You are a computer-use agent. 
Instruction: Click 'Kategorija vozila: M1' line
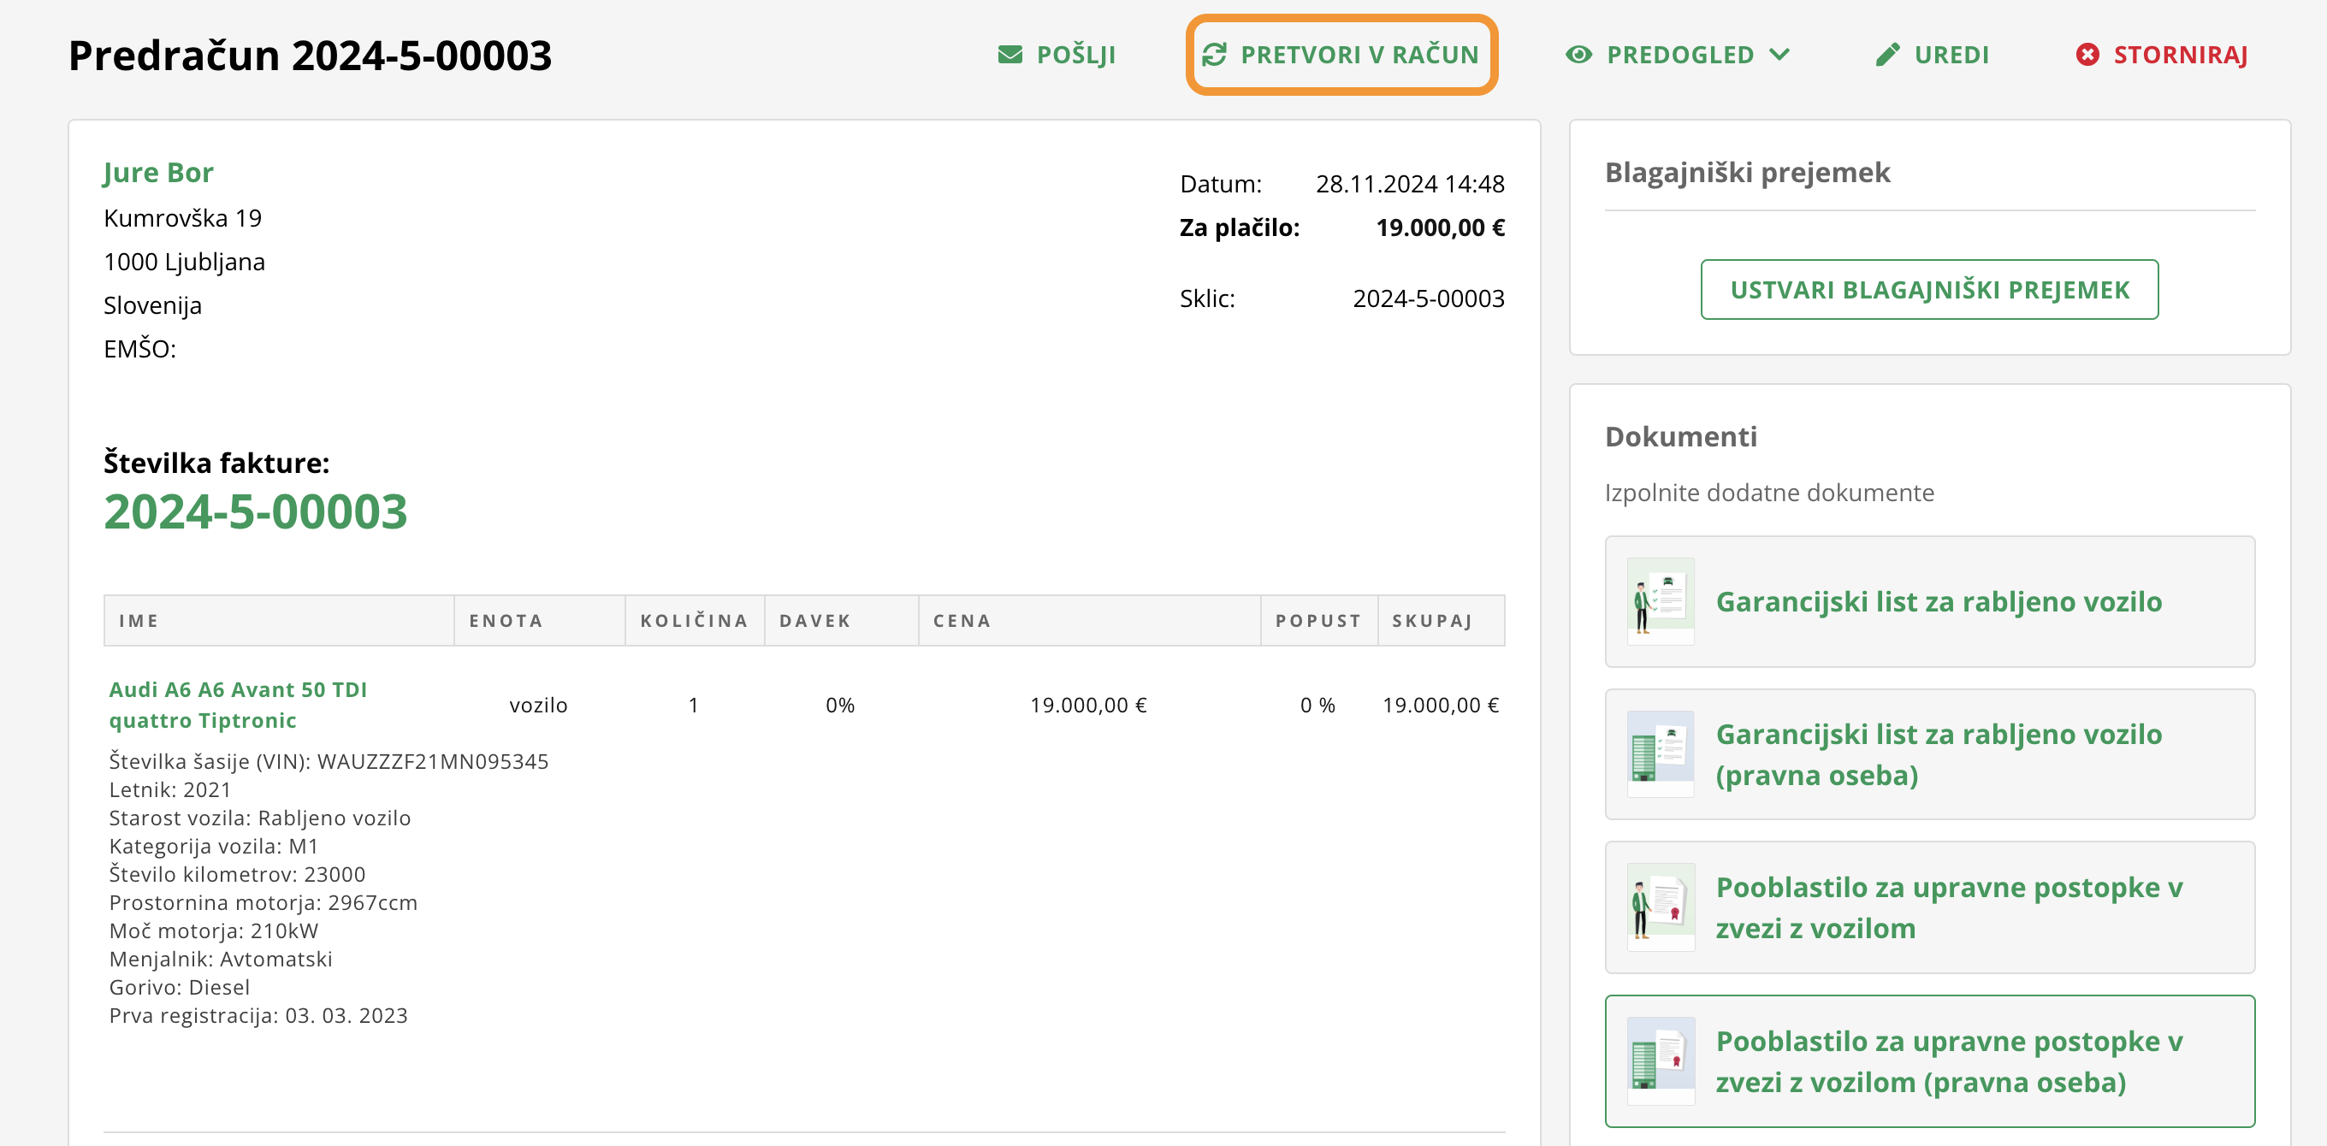[x=214, y=847]
